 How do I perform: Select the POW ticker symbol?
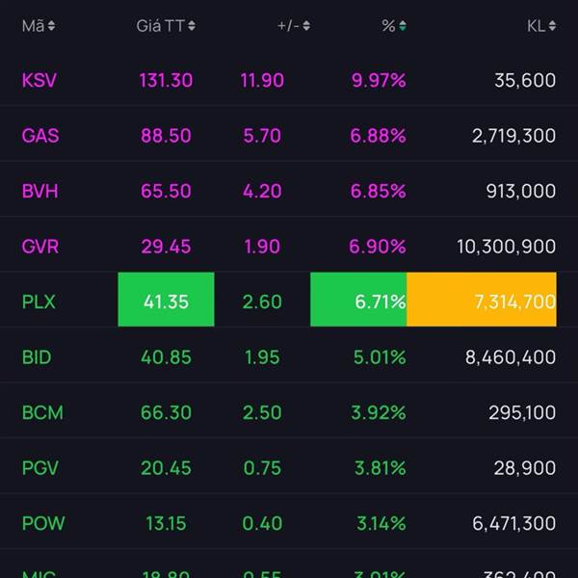point(43,523)
